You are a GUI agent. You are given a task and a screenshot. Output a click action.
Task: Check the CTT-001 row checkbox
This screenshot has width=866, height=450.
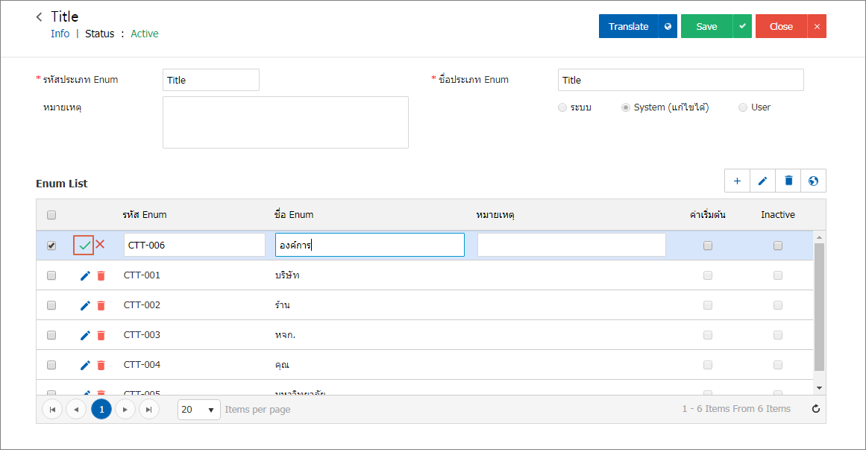pyautogui.click(x=51, y=275)
